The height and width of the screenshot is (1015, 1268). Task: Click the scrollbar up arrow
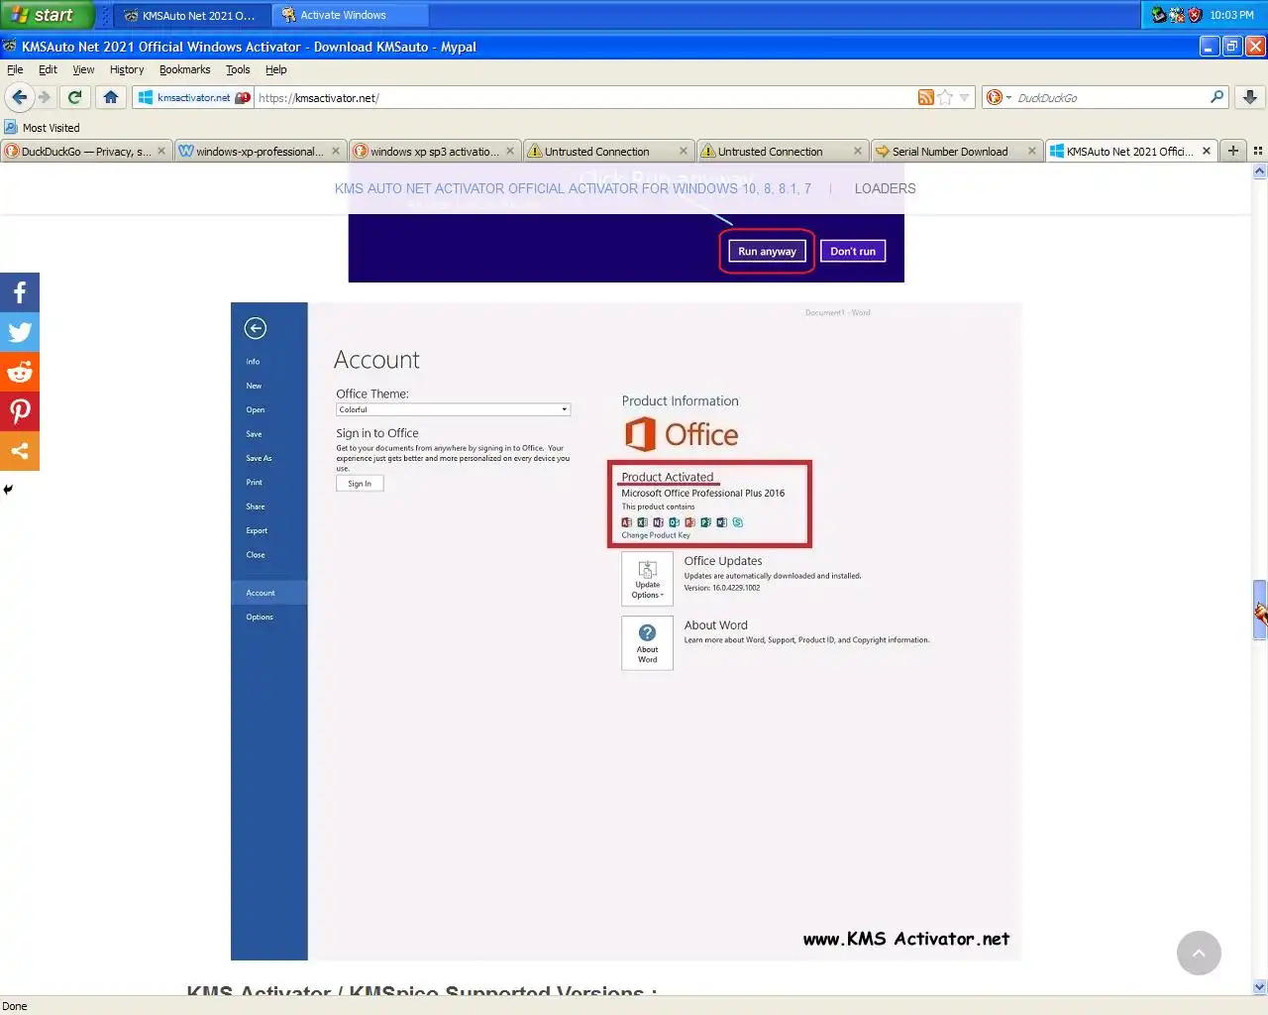[x=1260, y=170]
